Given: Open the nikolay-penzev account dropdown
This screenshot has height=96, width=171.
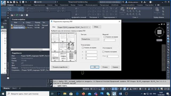Looking at the screenshot, I should pos(133,2).
